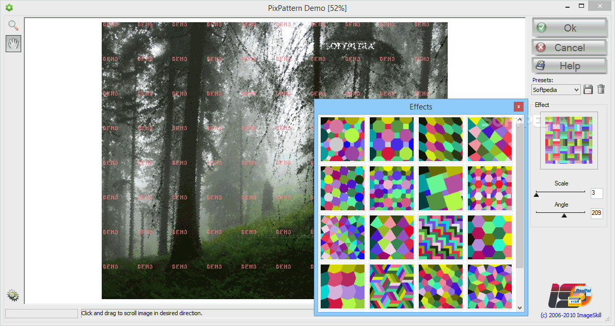
Task: Choose the small triangulated polygons effect, row three first
Action: click(x=342, y=237)
